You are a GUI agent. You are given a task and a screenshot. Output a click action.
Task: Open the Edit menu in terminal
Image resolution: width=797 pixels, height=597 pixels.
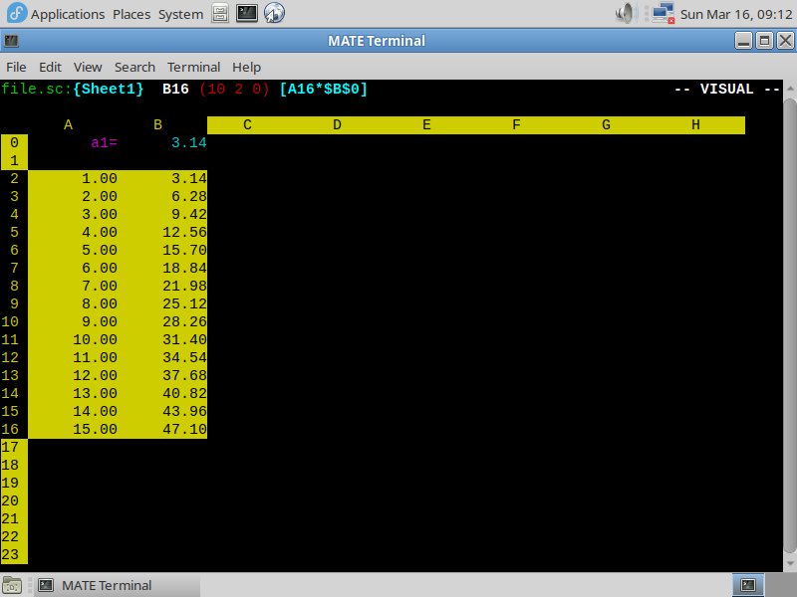point(50,67)
